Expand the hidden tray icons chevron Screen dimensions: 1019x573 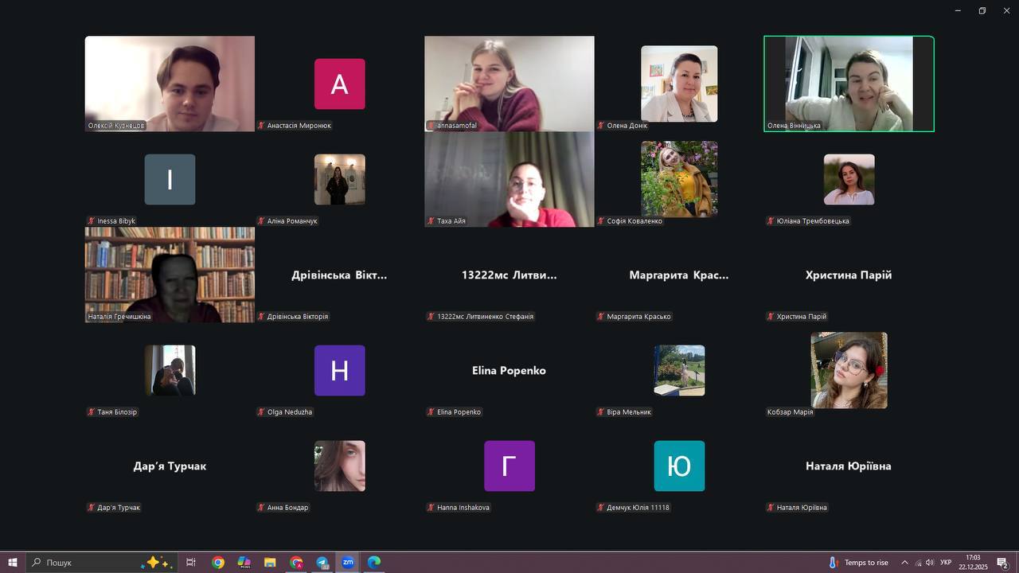point(904,563)
